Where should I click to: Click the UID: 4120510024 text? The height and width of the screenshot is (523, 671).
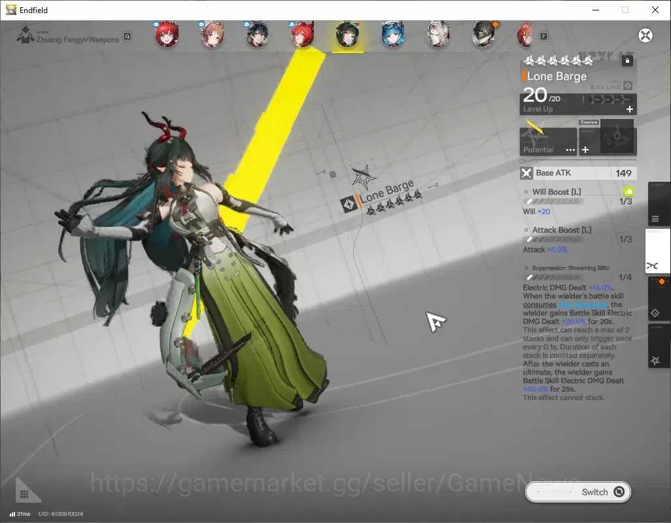[x=60, y=514]
